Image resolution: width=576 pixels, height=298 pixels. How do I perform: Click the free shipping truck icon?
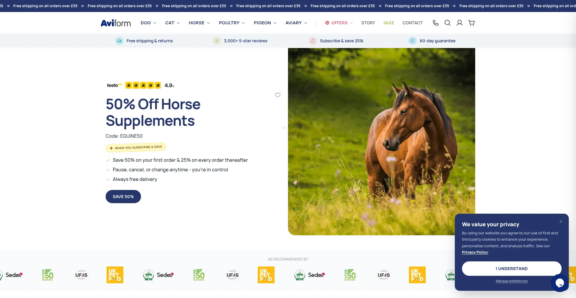click(x=119, y=41)
